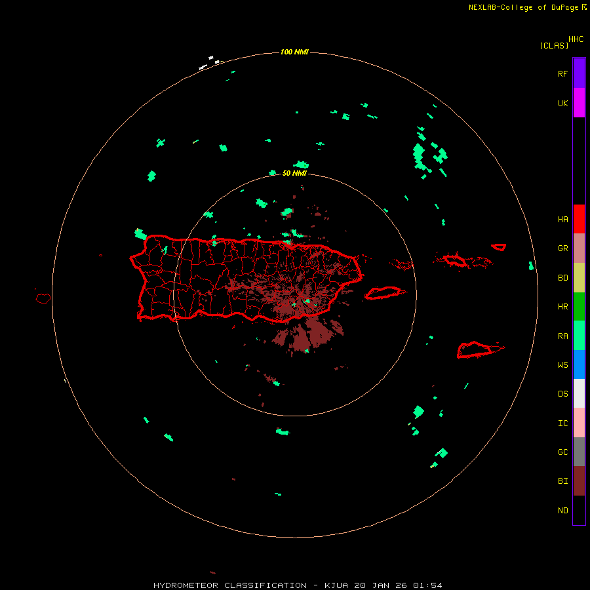
Task: Click the St. Croix island outline
Action: (x=475, y=350)
